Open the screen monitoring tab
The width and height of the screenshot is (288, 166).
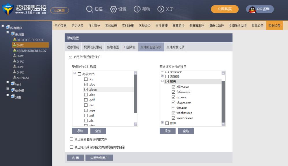(178, 26)
